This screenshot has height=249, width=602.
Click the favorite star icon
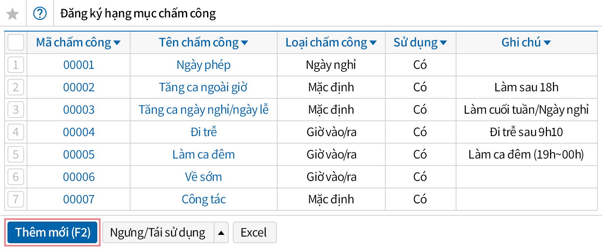coord(13,14)
